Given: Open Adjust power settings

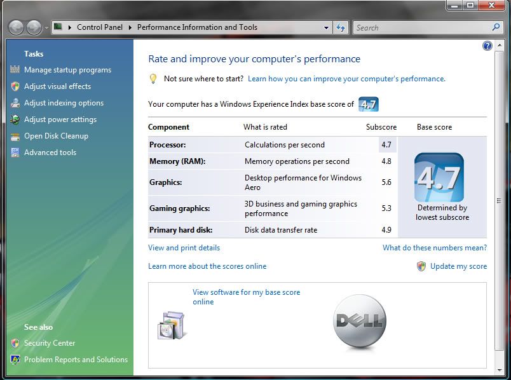Looking at the screenshot, I should tap(60, 119).
